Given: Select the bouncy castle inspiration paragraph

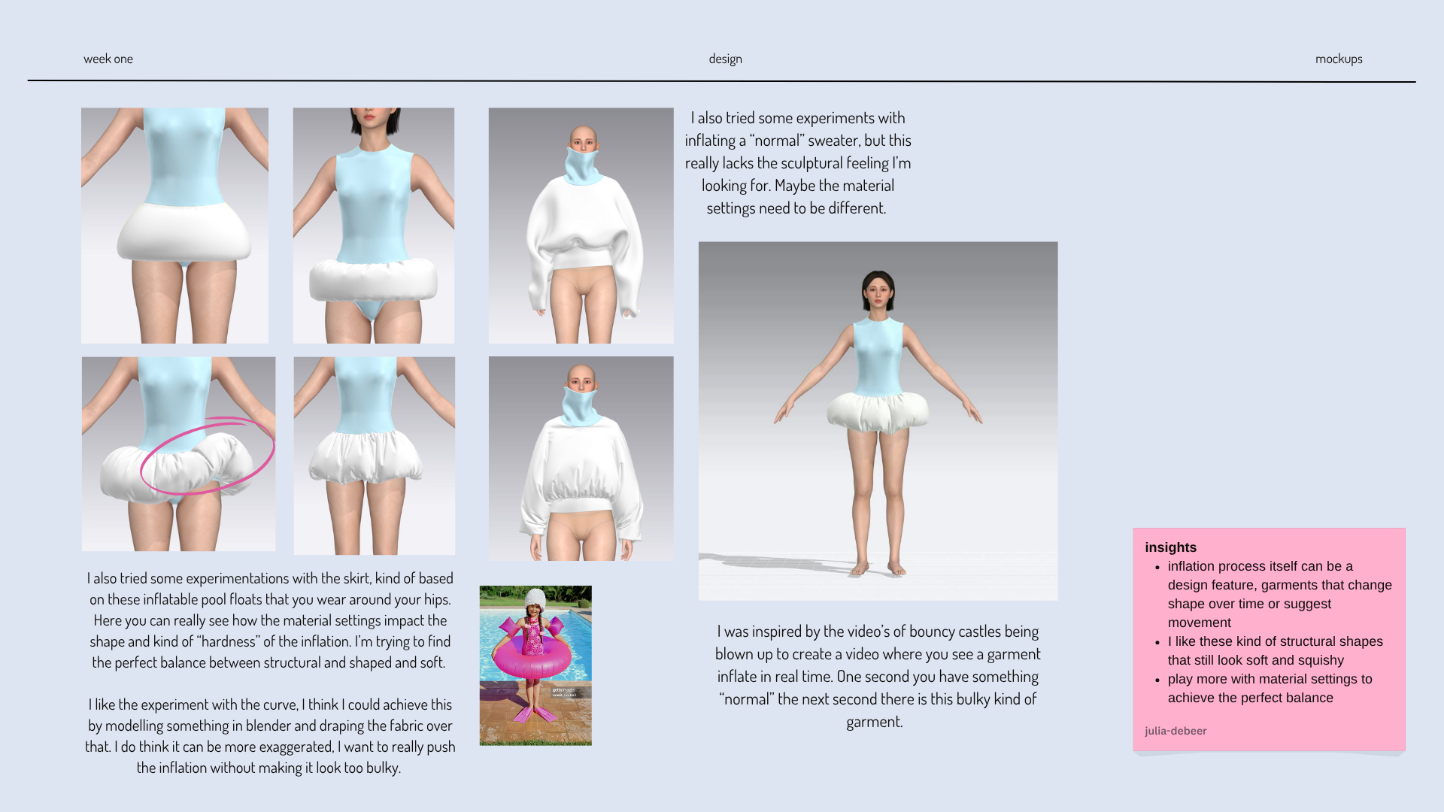Looking at the screenshot, I should [x=877, y=676].
